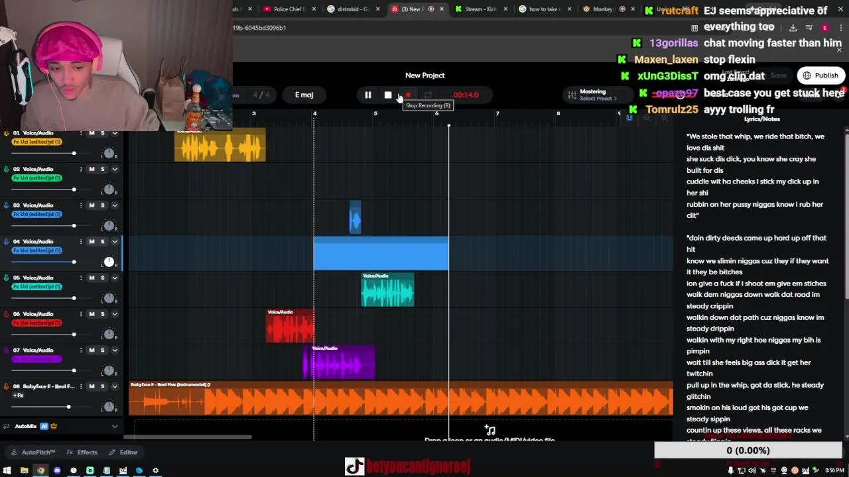The image size is (849, 477).
Task: Mute track 06 Voice/Audio
Action: pyautogui.click(x=92, y=314)
